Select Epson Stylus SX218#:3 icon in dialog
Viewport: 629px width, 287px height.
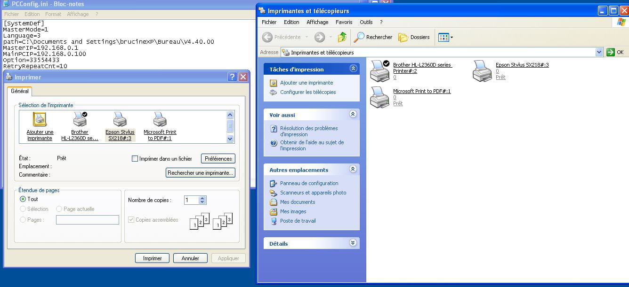(120, 119)
